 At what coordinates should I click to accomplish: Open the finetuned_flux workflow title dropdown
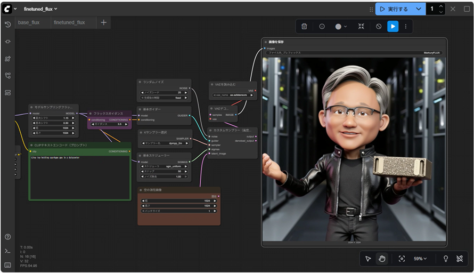point(40,9)
